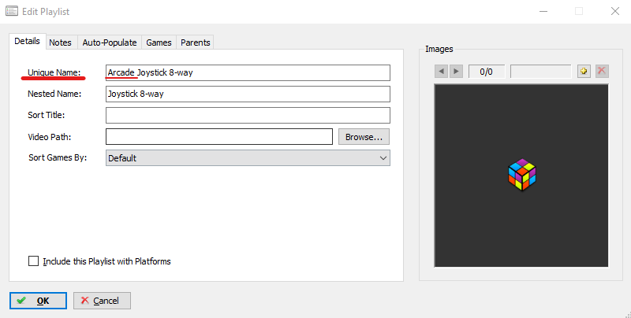Add a new image with the plus icon
This screenshot has height=318, width=631.
coord(584,71)
